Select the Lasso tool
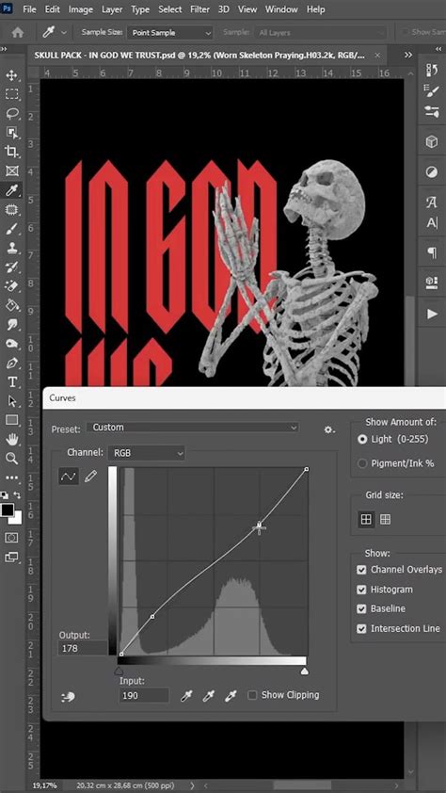The image size is (446, 793). coord(11,113)
